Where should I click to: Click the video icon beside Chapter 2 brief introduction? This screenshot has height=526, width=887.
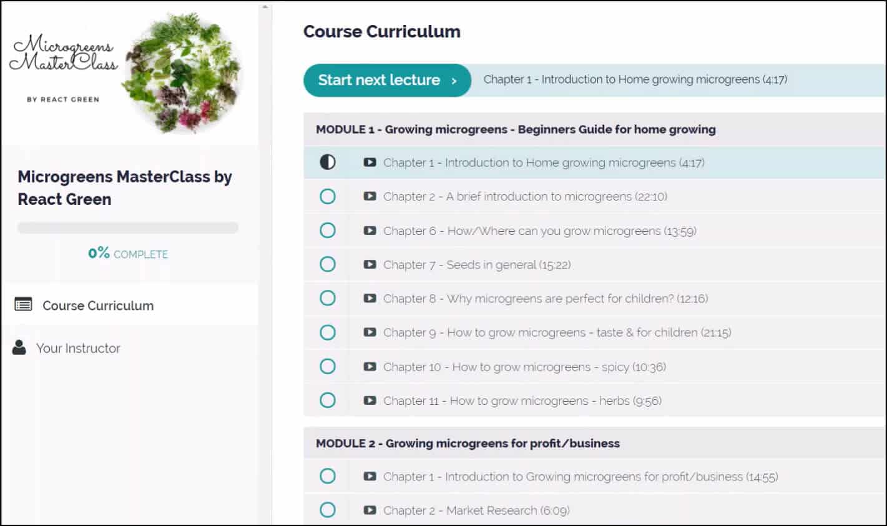click(x=370, y=196)
